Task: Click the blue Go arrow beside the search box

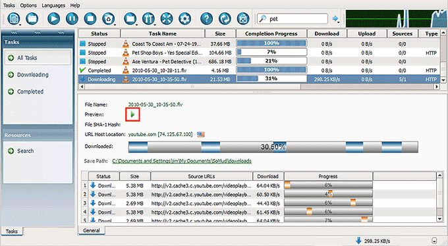Action: [x=335, y=19]
